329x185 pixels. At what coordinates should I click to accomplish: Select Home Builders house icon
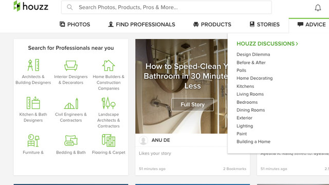coord(108,65)
